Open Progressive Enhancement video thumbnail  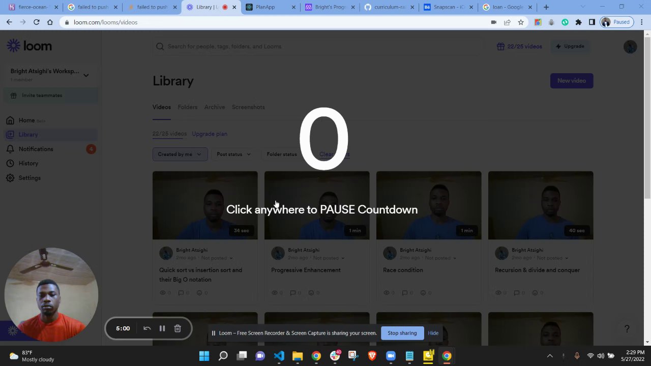[317, 205]
